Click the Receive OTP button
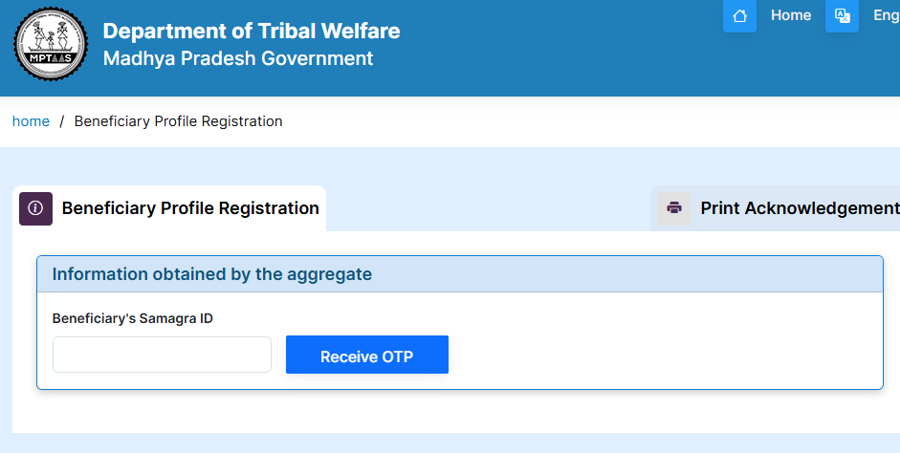 (367, 355)
